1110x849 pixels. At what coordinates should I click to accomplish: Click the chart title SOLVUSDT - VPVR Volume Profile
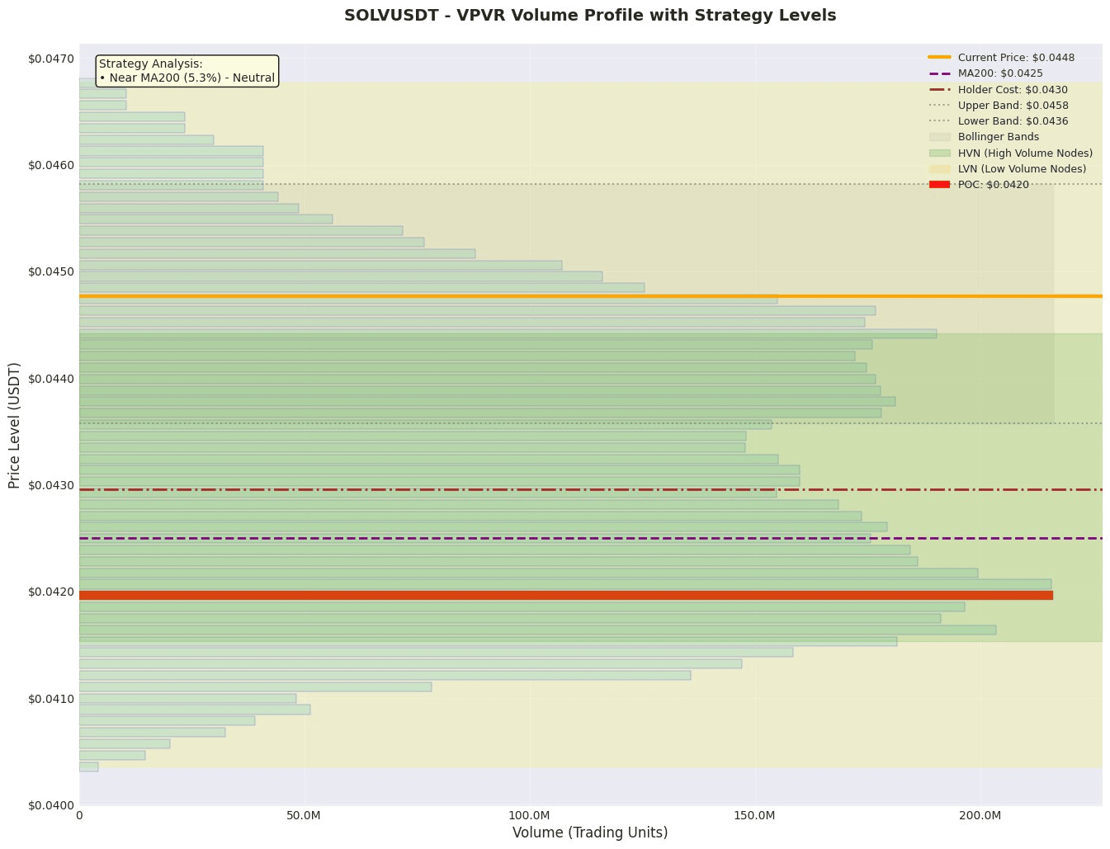click(x=590, y=16)
